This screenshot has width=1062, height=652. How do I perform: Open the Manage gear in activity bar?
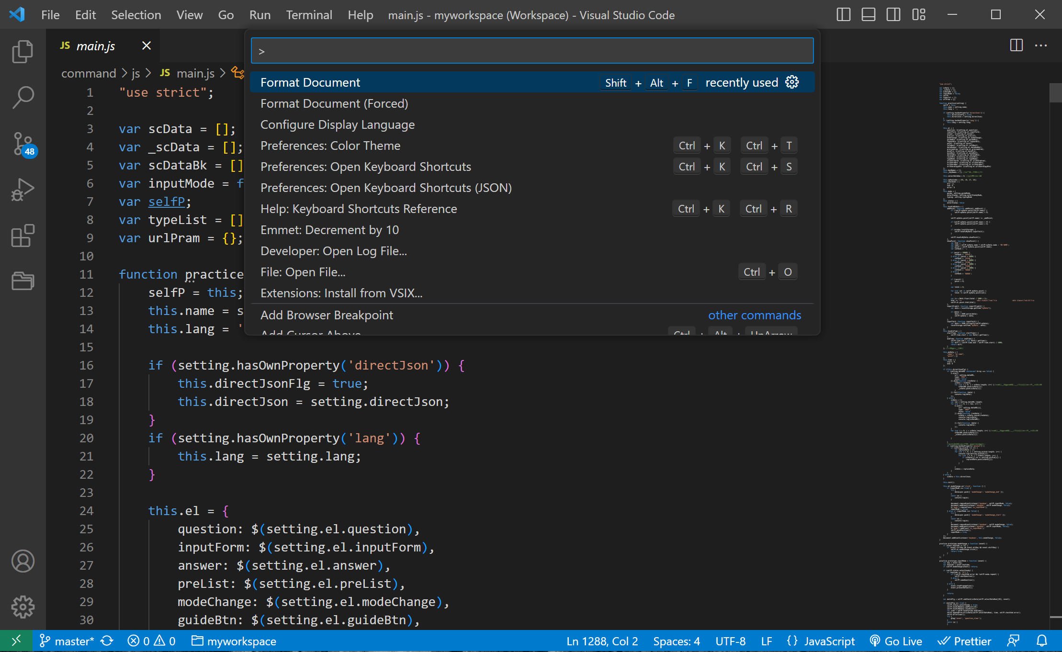[x=23, y=607]
